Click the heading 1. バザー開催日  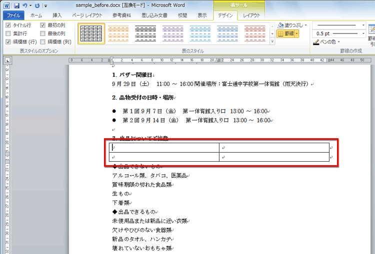pyautogui.click(x=132, y=75)
